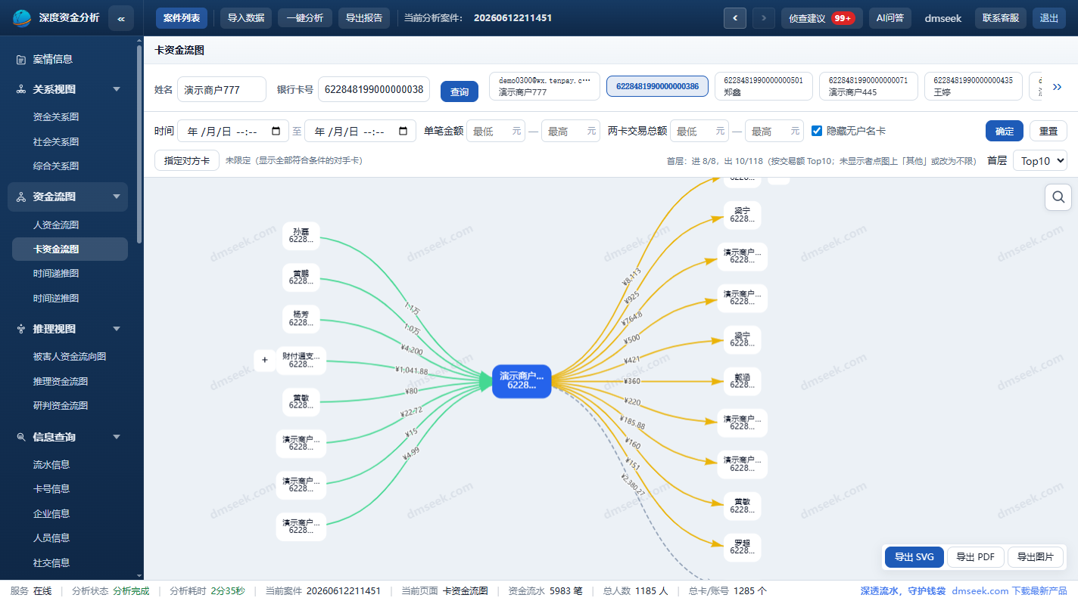Open 人员信息 in sidebar
This screenshot has width=1078, height=601.
tap(51, 537)
